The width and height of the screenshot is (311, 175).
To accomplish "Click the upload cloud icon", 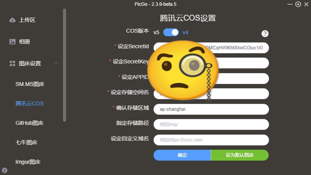I will tap(12, 20).
